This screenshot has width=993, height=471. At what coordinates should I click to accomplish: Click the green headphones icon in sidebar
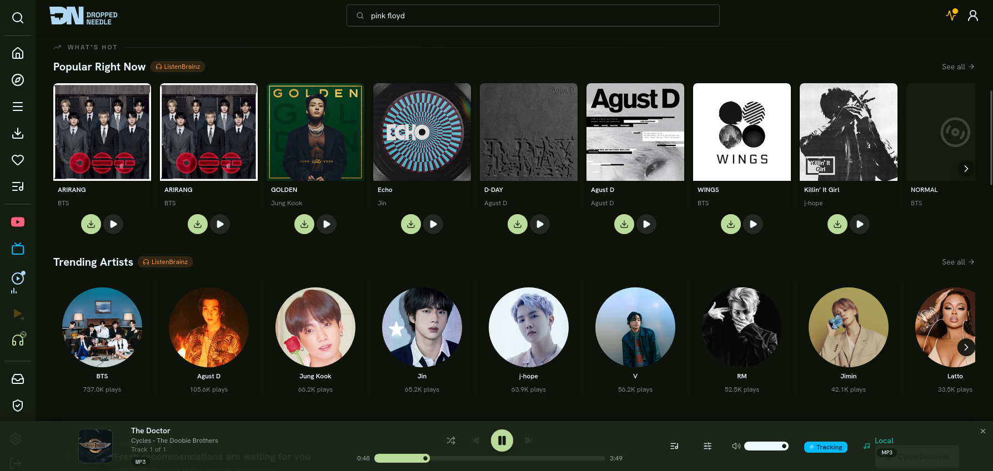click(18, 340)
